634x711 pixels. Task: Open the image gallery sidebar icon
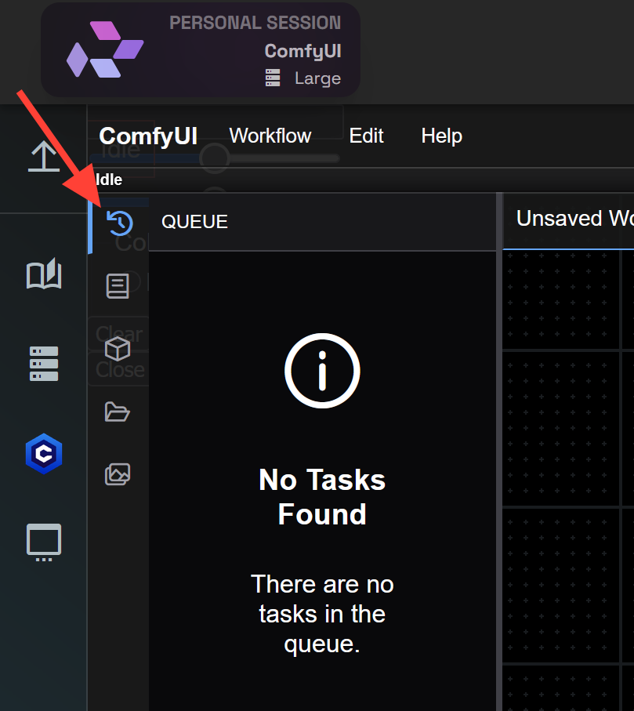[x=118, y=474]
